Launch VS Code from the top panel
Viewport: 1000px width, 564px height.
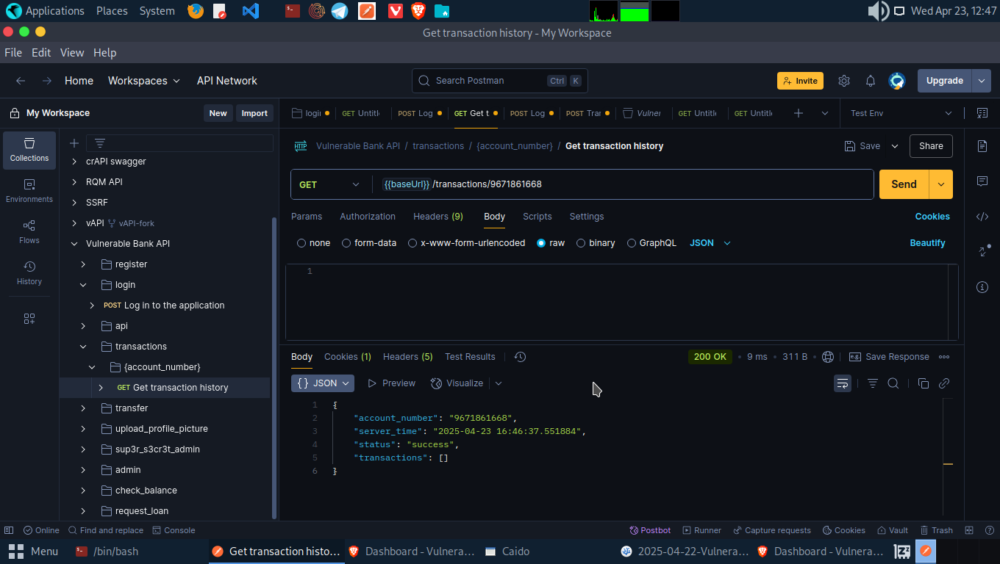[x=250, y=11]
